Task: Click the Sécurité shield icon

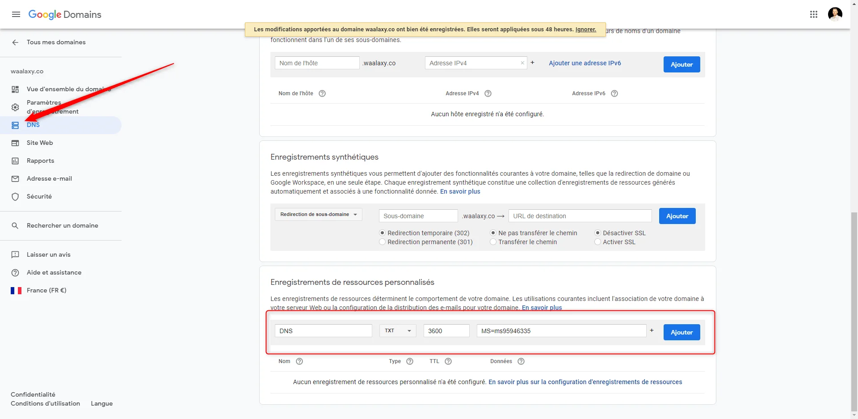Action: 15,197
